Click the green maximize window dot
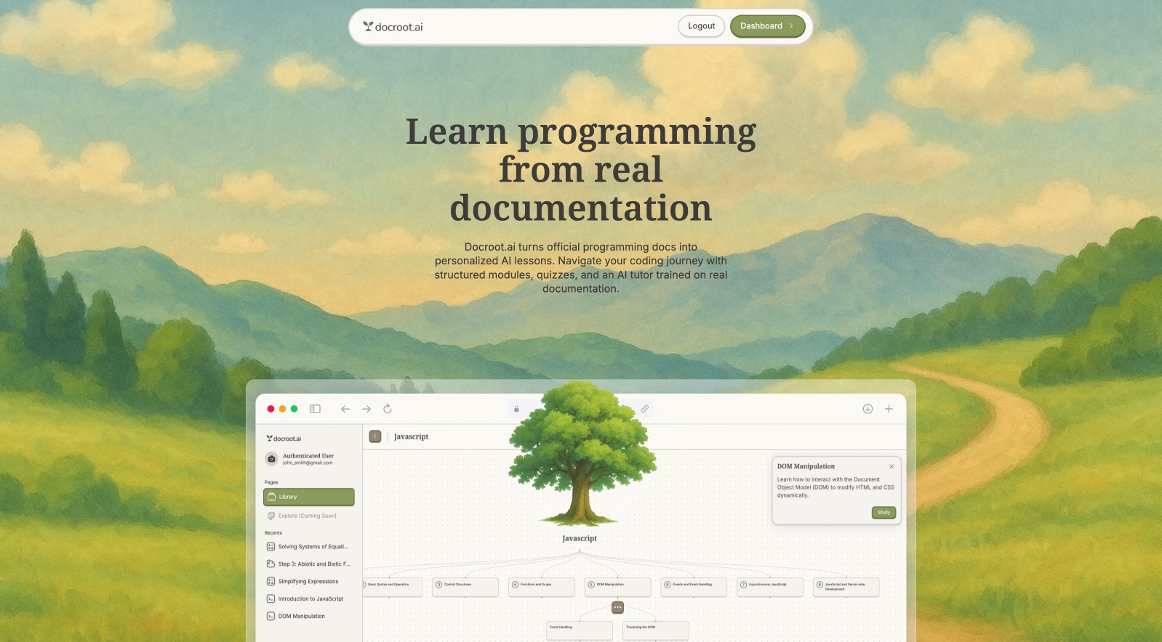1162x642 pixels. click(294, 409)
